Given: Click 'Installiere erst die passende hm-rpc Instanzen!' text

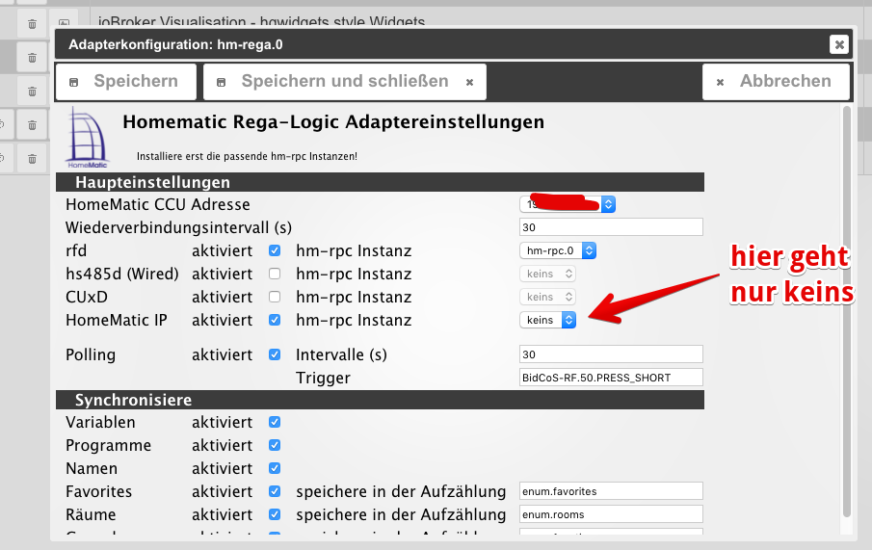Looking at the screenshot, I should [247, 156].
